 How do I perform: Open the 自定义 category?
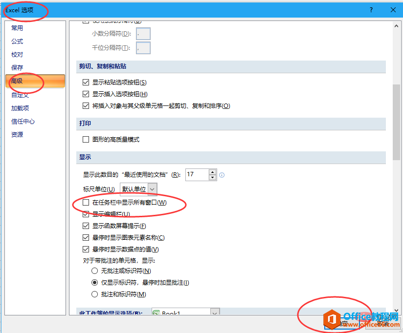click(20, 95)
